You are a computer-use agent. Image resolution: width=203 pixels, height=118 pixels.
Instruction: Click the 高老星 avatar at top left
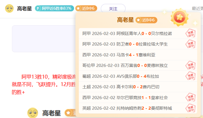(9, 9)
